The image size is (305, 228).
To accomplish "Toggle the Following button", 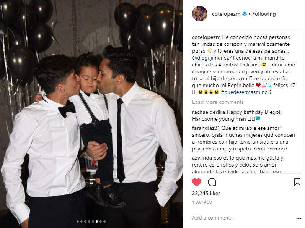I will coord(264,14).
